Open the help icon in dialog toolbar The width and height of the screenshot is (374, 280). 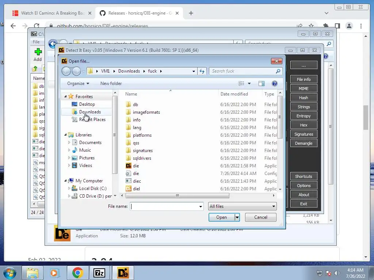pyautogui.click(x=275, y=83)
